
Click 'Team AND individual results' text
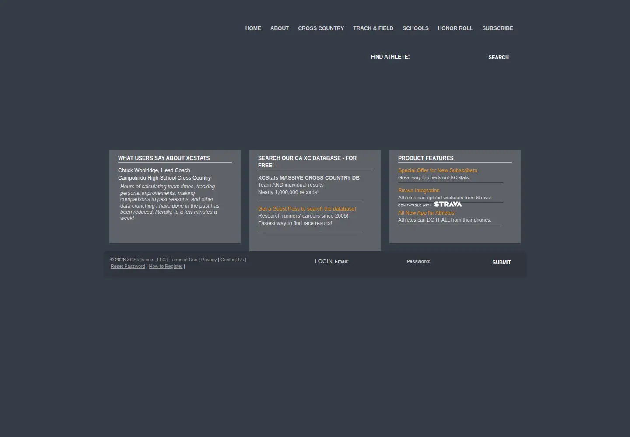290,185
